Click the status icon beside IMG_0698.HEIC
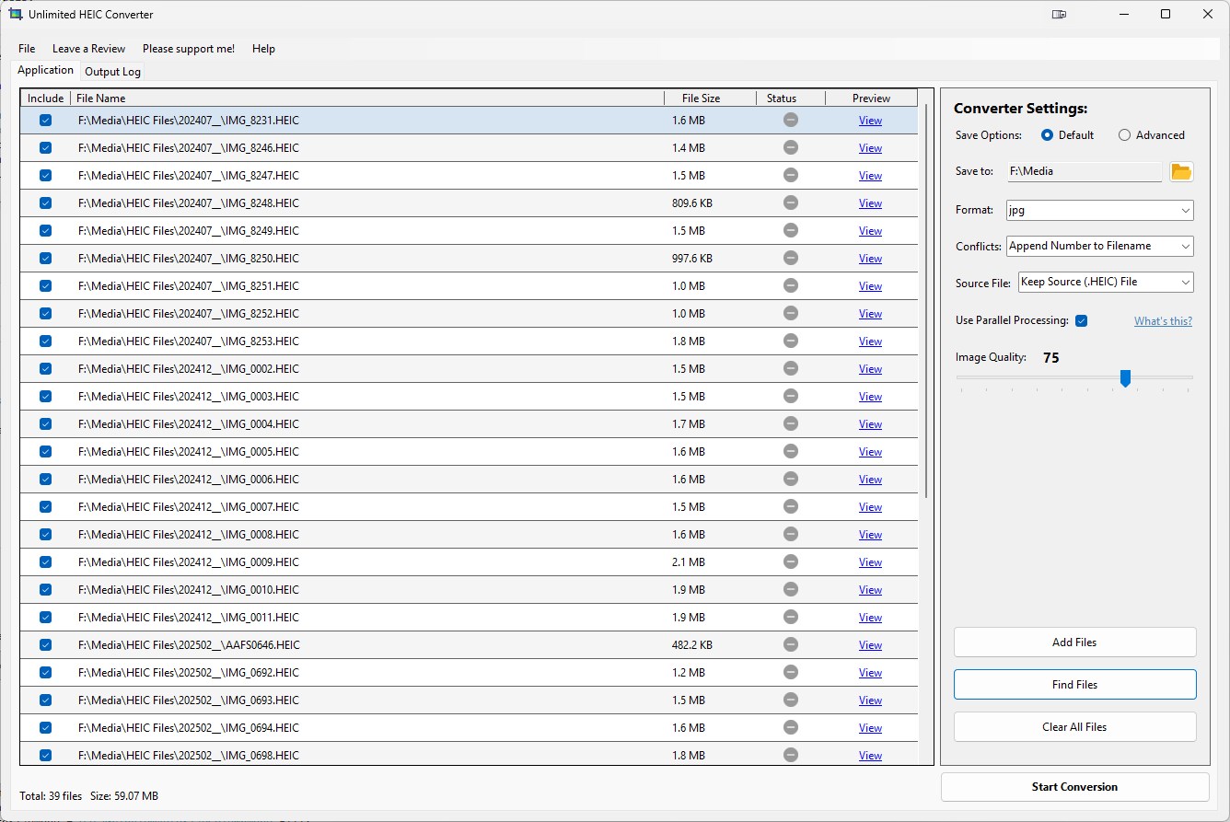The height and width of the screenshot is (822, 1230). (790, 755)
